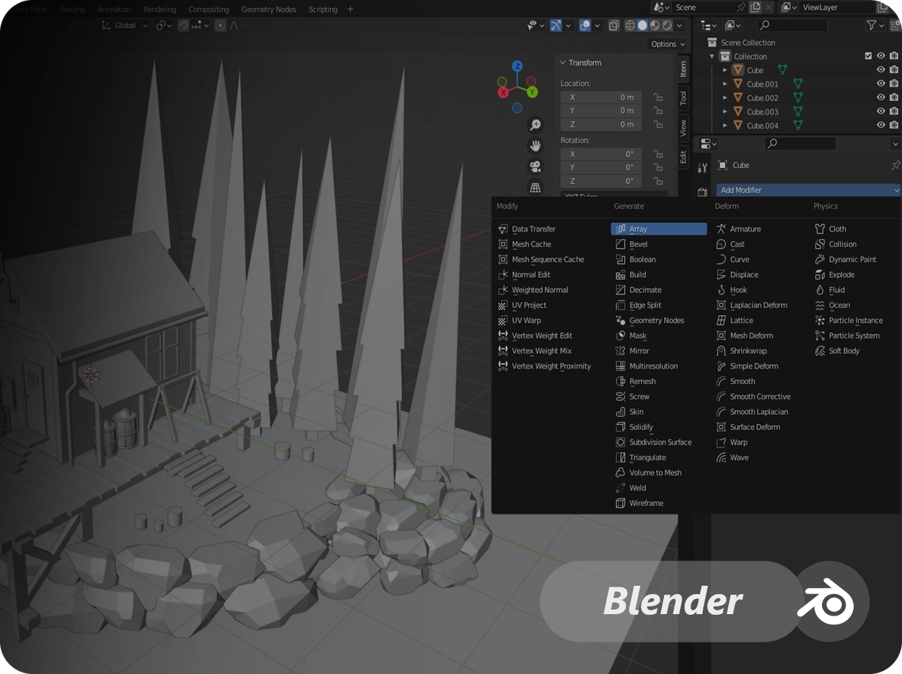
Task: Click the Options button in viewport
Action: 667,44
